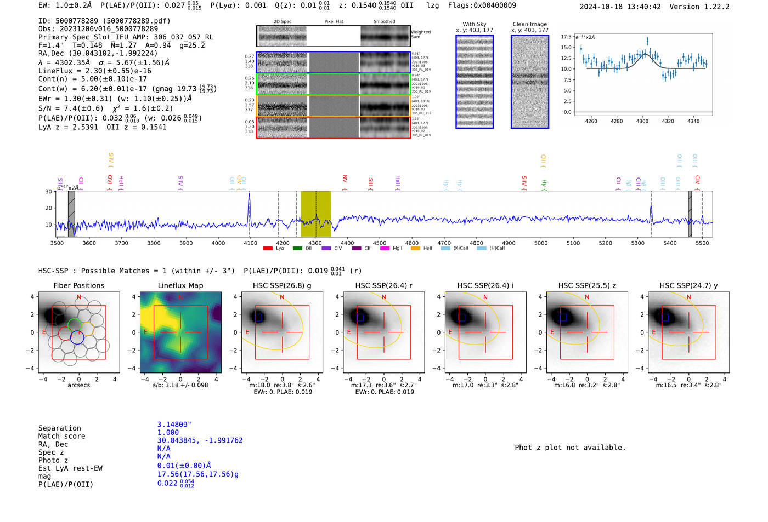
Task: Select the orange-bordered 2D spectrum fiber row
Action: point(334,106)
